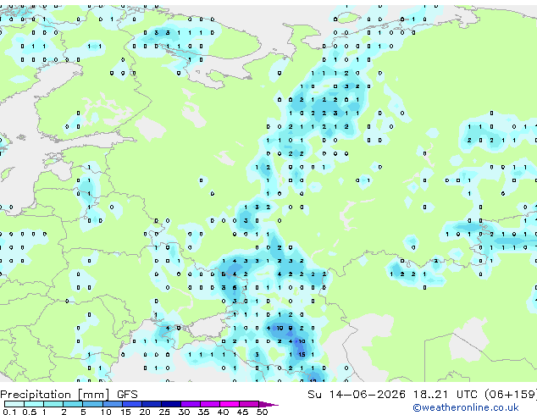The height and width of the screenshot is (415, 537).
Task: Pick the 45 mm dark magenta legend swatch
Action: (249, 404)
